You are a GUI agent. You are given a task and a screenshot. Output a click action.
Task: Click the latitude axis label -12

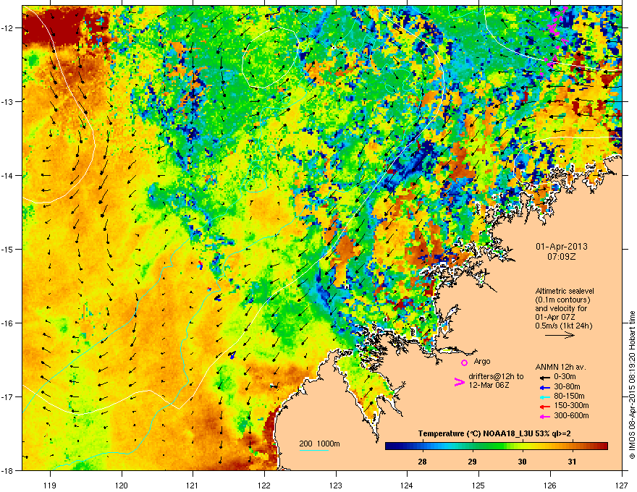pyautogui.click(x=8, y=28)
